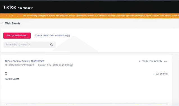Click the TikTok Ads Manager logo
The image size is (179, 106).
tap(18, 7)
